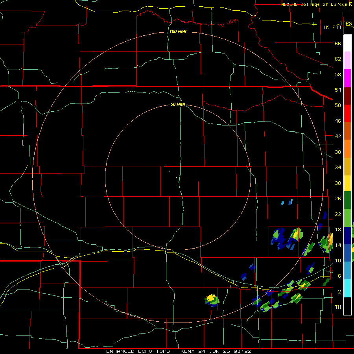Image resolution: width=354 pixels, height=354 pixels.
Task: Click the "38" legend value
Action: click(x=338, y=152)
